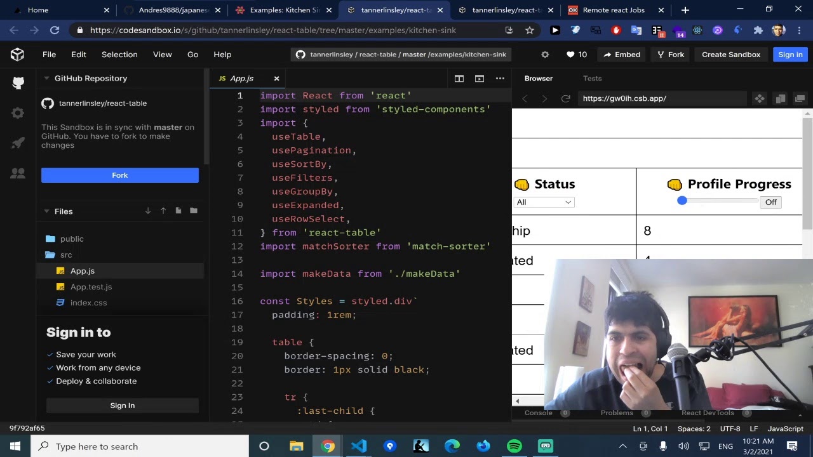The height and width of the screenshot is (457, 813).
Task: Open sandbox preferences gear icon
Action: point(544,55)
